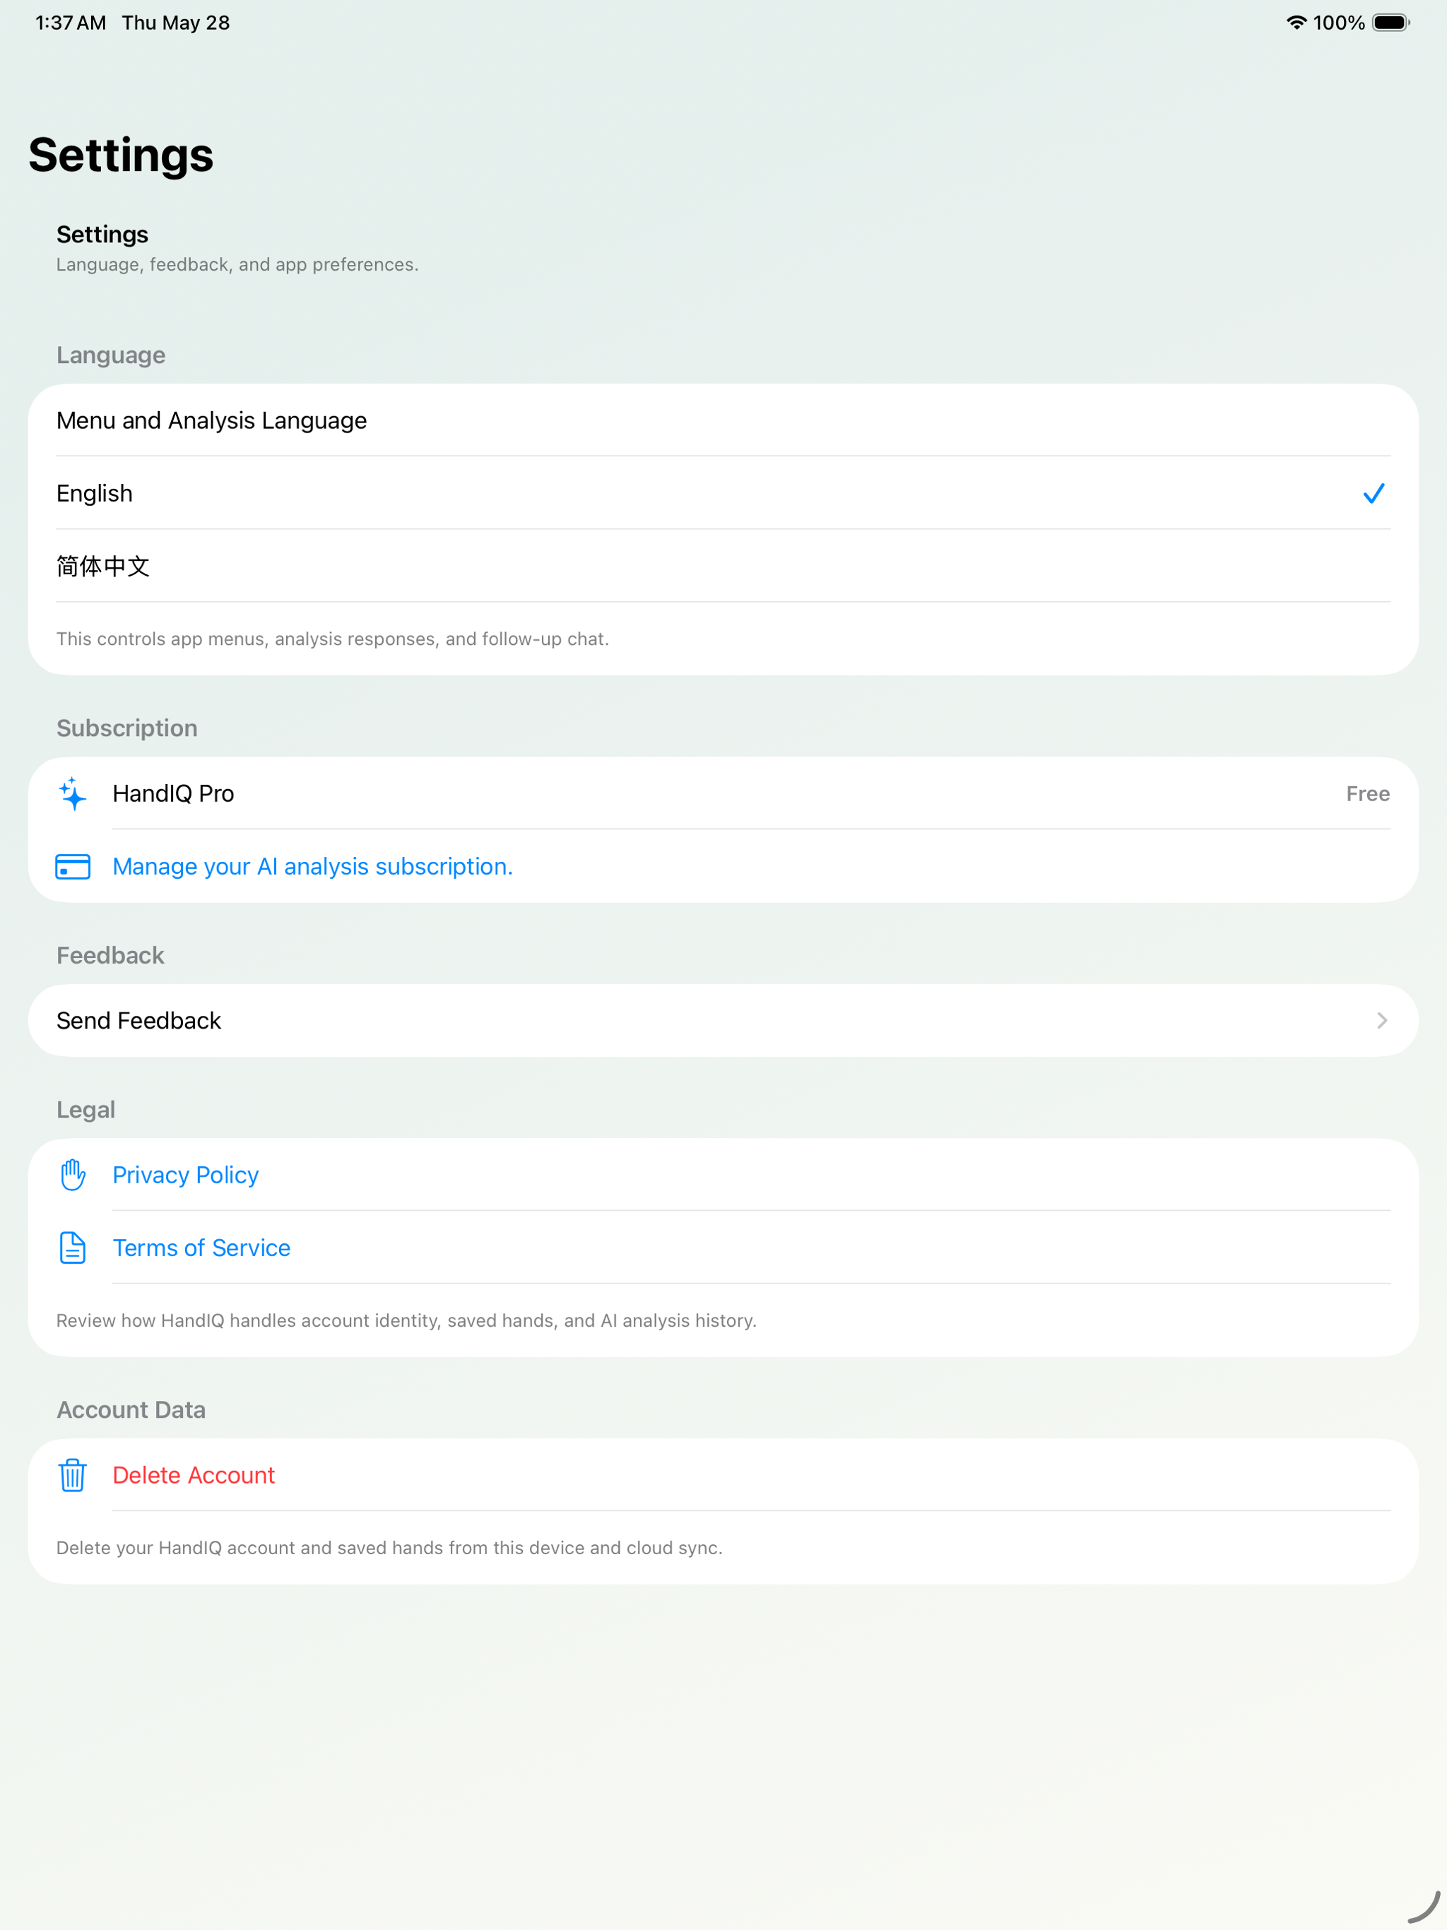Click the credit card subscription icon

pos(73,866)
